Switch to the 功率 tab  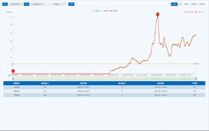point(181,4)
